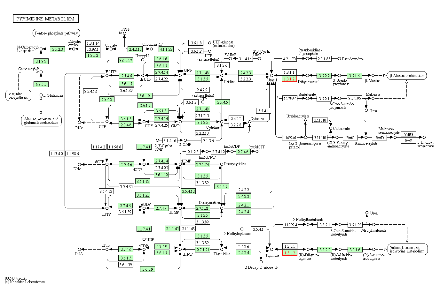The image size is (448, 285).
Task: Open enzyme 4.1.1.23 near Orotidine-5P
Action: tap(166, 49)
